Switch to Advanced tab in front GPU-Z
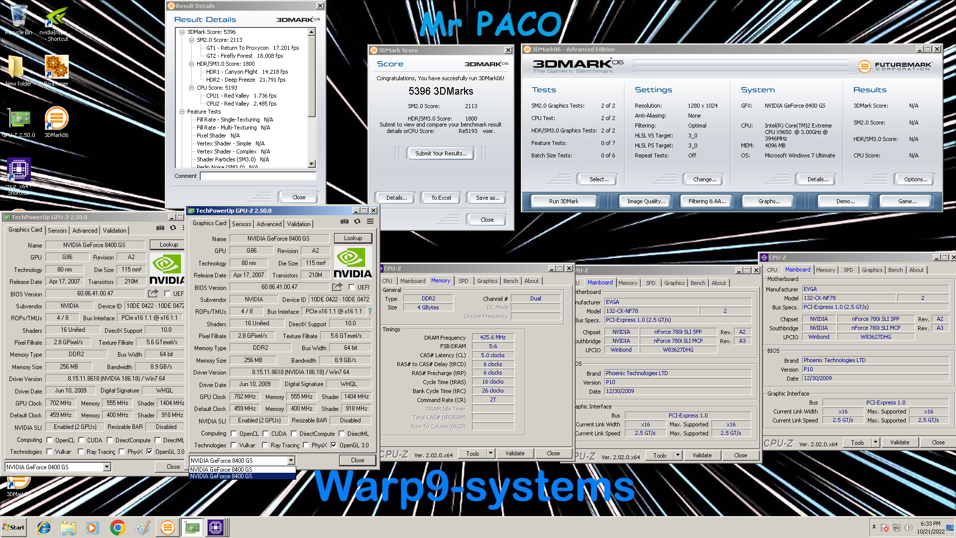956x538 pixels. 269,224
